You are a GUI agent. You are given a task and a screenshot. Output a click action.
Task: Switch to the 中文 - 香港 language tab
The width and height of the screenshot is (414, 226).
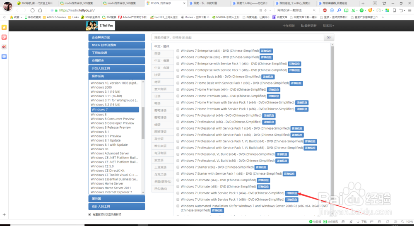coord(163,60)
